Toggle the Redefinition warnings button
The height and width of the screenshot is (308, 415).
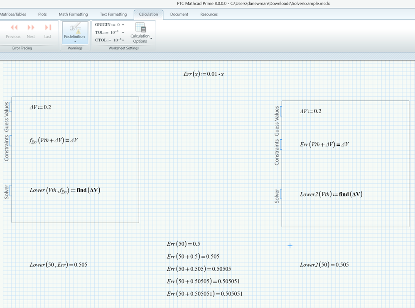[75, 32]
